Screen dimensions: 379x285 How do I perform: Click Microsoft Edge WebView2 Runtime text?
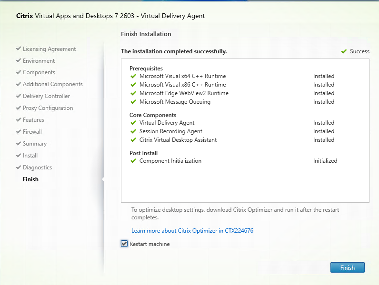tap(184, 93)
